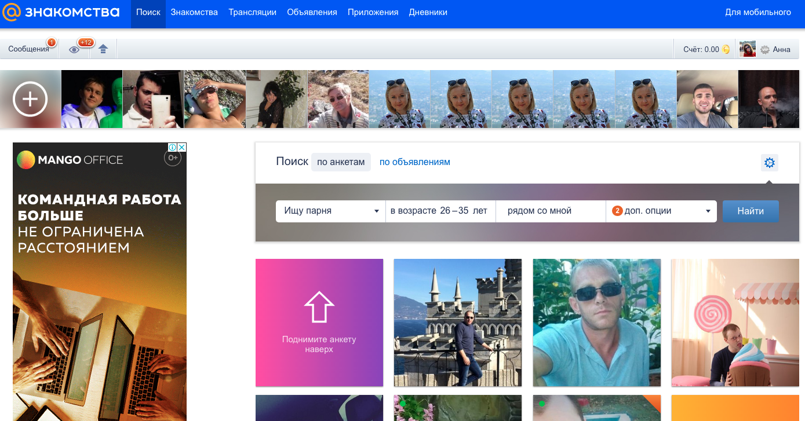805x421 pixels.
Task: Open search settings via the gear icon
Action: point(770,163)
